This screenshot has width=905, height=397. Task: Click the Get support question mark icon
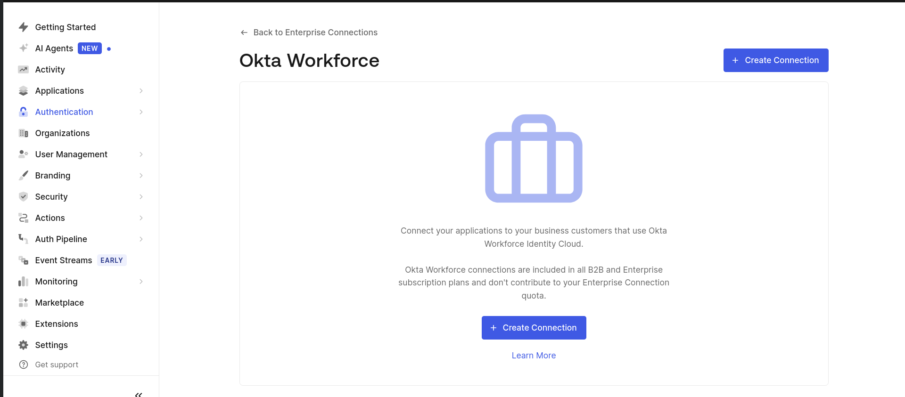[x=23, y=365]
